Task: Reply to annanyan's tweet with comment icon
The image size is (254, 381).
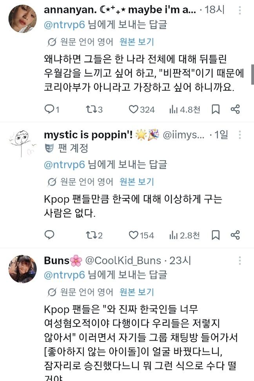Action: point(52,109)
